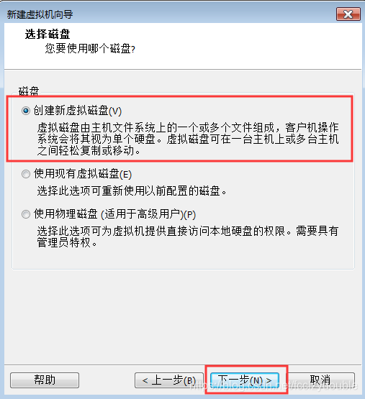
Task: Click the 选择此选项可重新使用以前配置的磁盘 description
Action: point(132,191)
